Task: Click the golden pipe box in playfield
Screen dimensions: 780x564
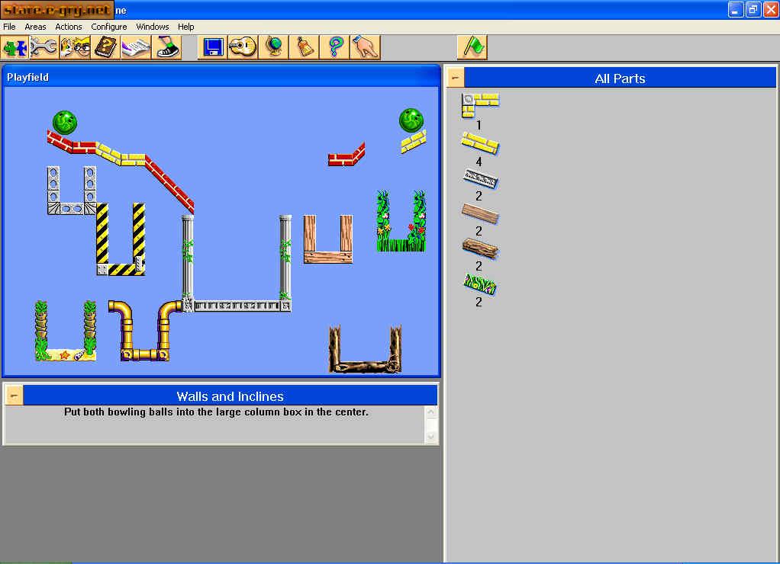Action: point(144,330)
